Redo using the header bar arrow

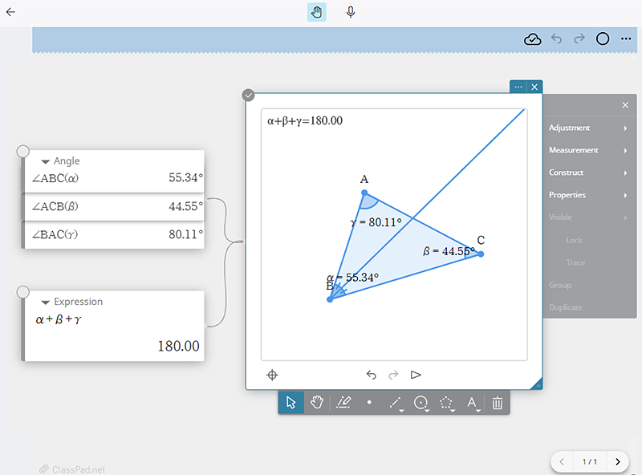click(x=579, y=39)
